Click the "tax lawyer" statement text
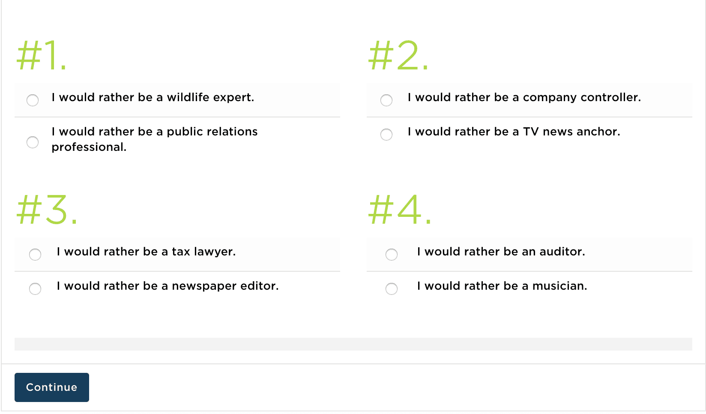 coord(146,252)
